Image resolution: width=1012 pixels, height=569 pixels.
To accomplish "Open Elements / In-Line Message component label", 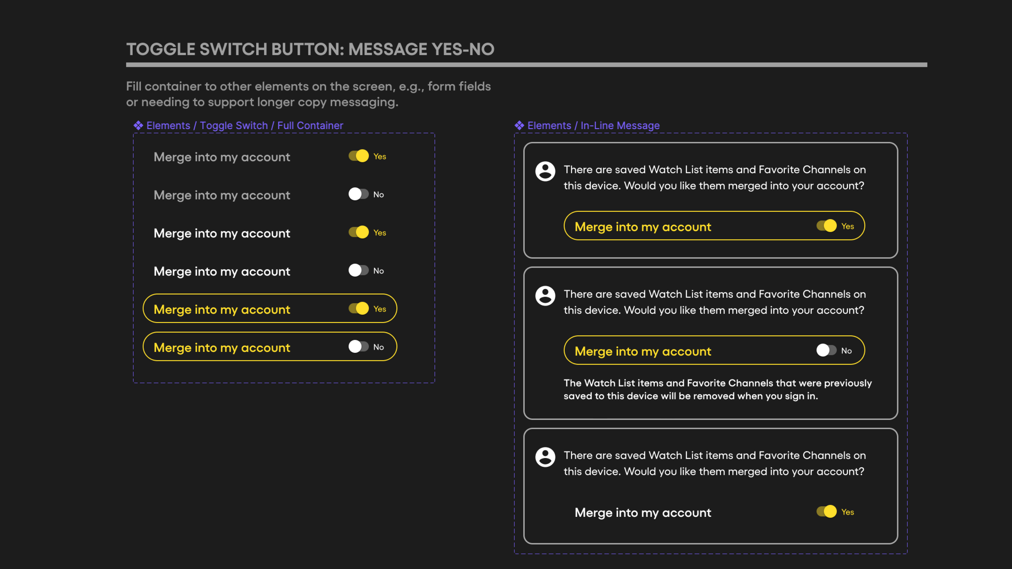I will (x=593, y=126).
